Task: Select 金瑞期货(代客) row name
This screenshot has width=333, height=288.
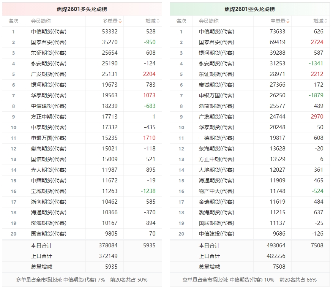Action: click(216, 202)
